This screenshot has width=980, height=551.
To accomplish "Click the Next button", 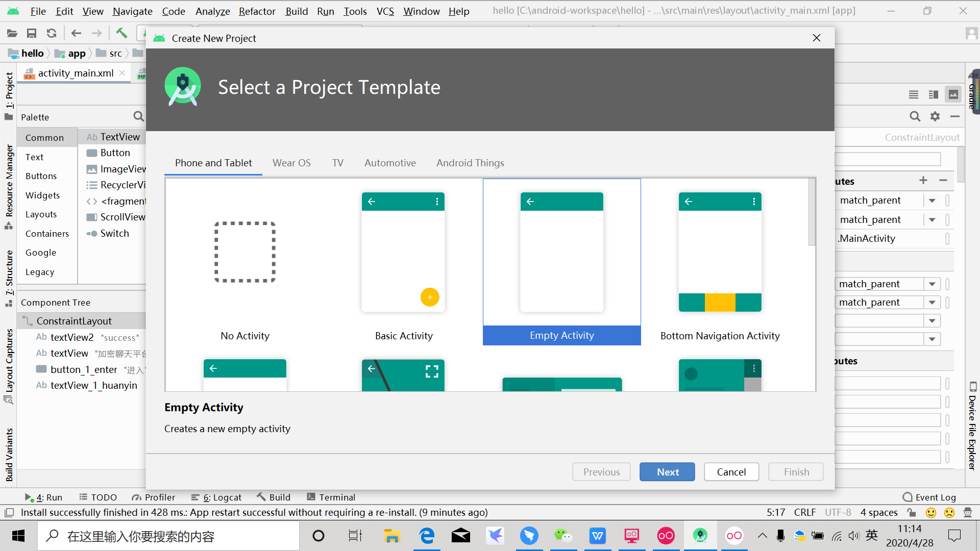I will click(x=667, y=471).
